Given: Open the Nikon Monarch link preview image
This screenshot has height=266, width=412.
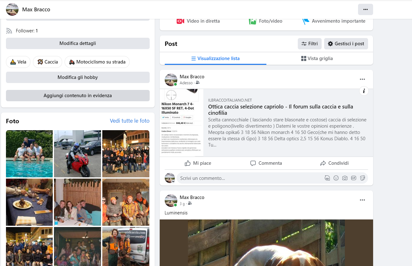Looking at the screenshot, I should coord(182,123).
